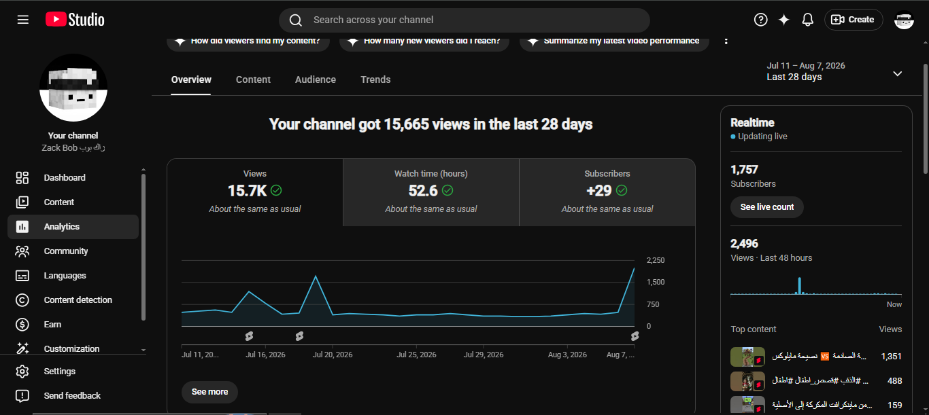Switch to the Trends tab
Image resolution: width=929 pixels, height=415 pixels.
375,79
